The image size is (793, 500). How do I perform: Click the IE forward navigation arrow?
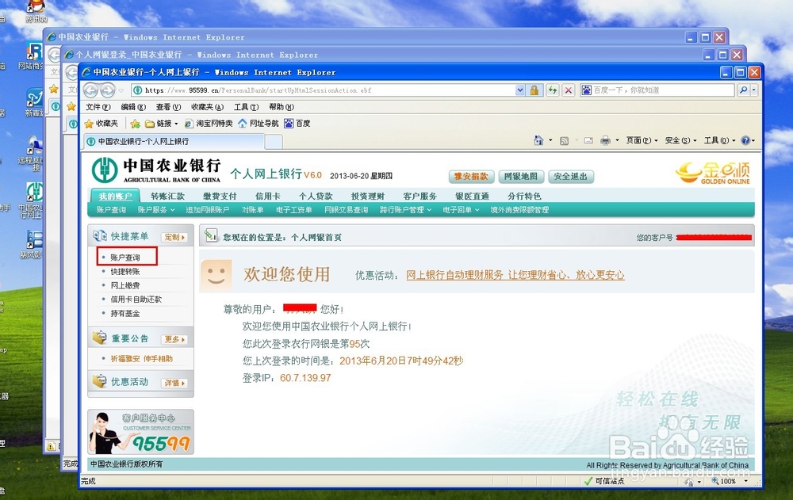coord(108,90)
